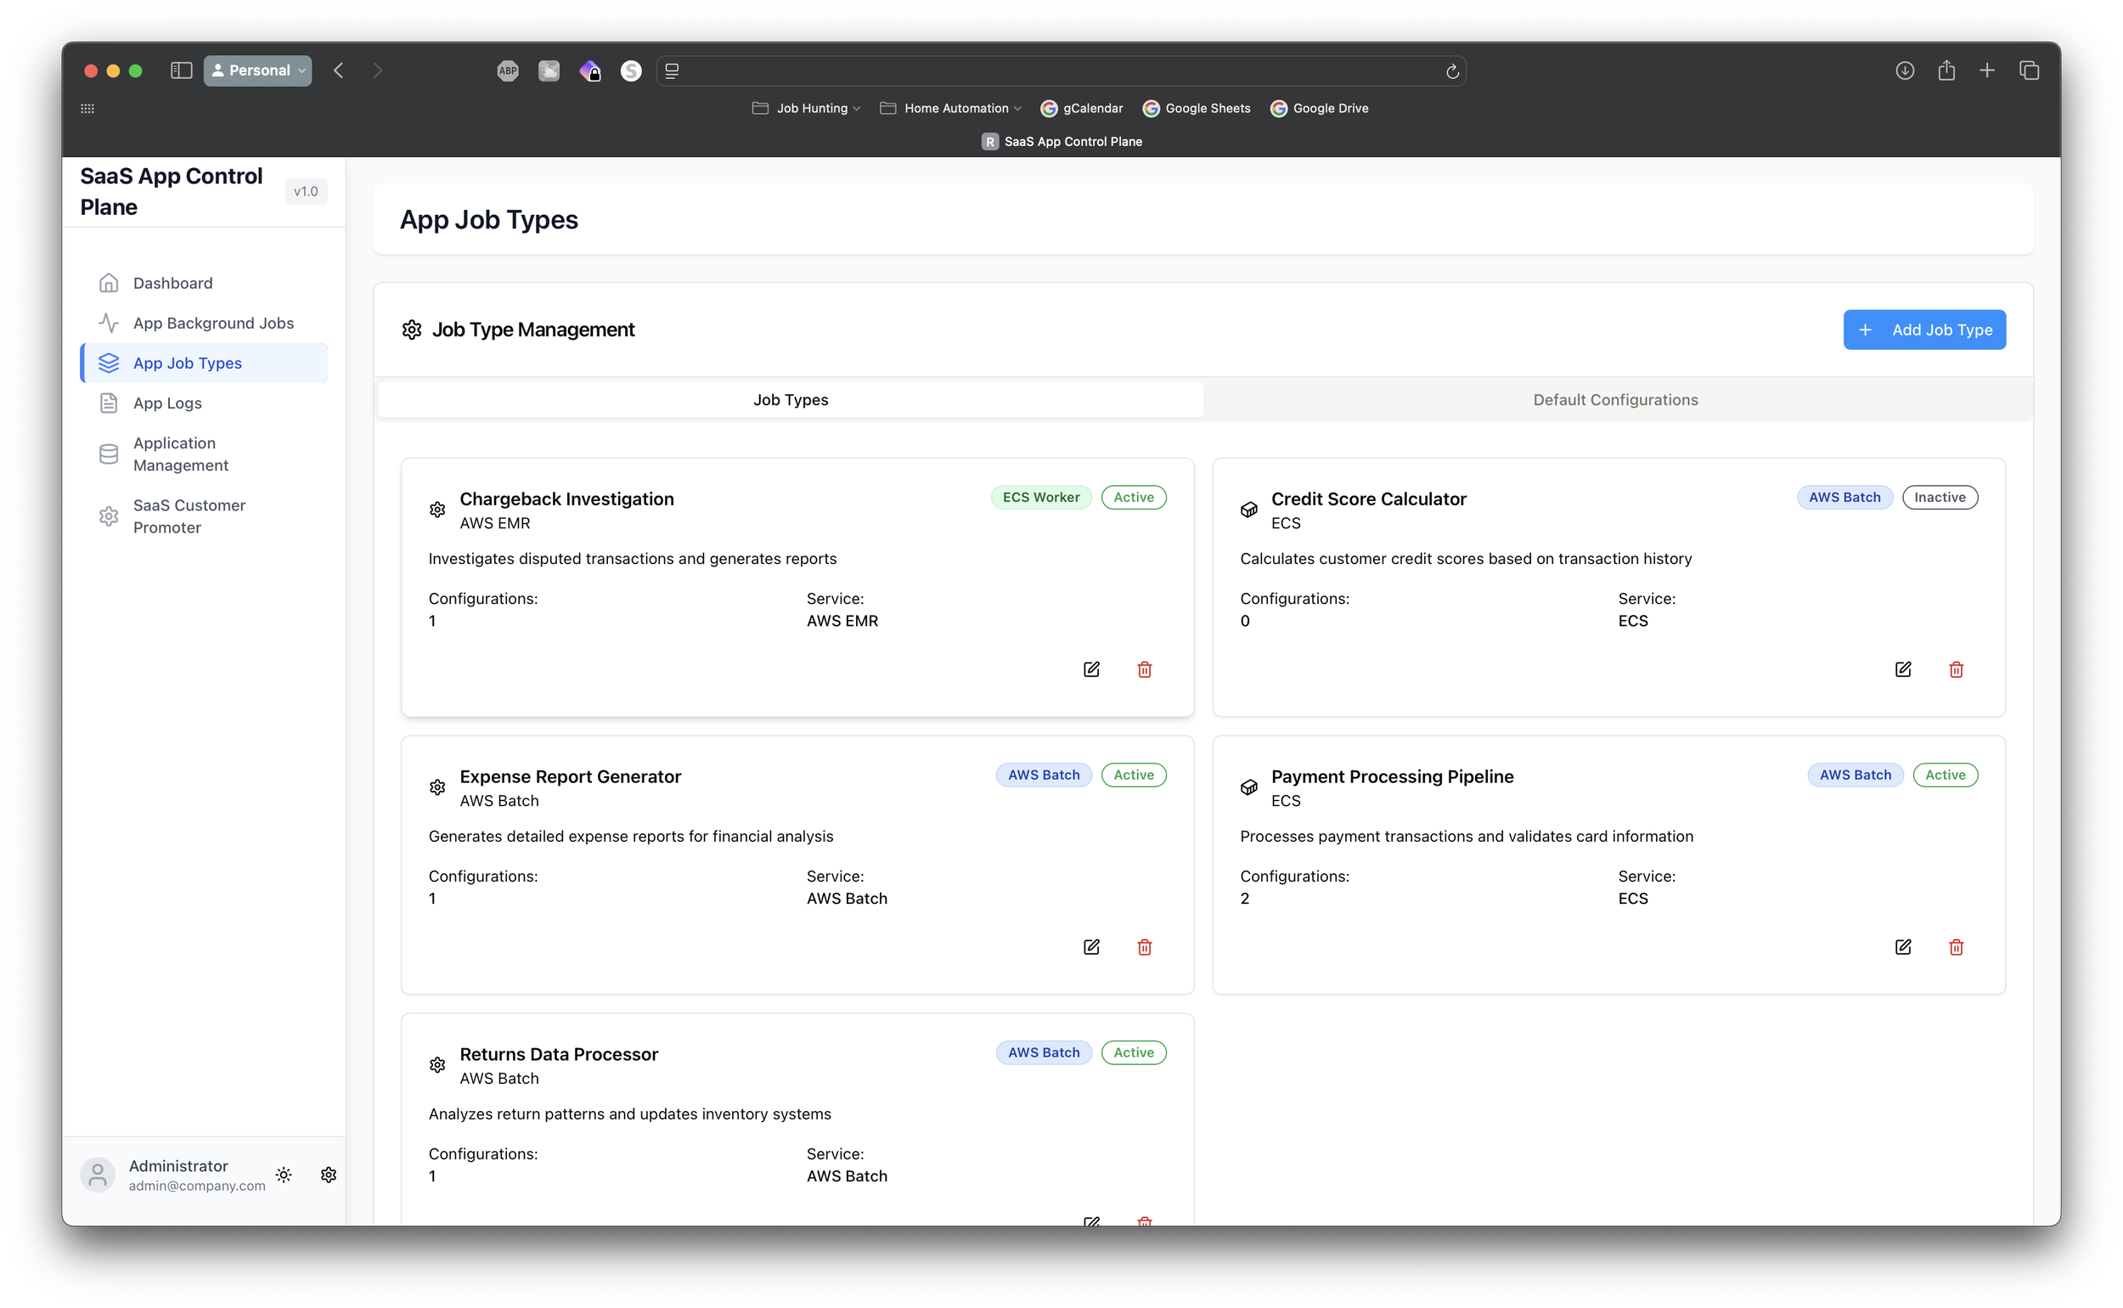
Task: Click the App Job Types page heading
Action: pos(488,220)
